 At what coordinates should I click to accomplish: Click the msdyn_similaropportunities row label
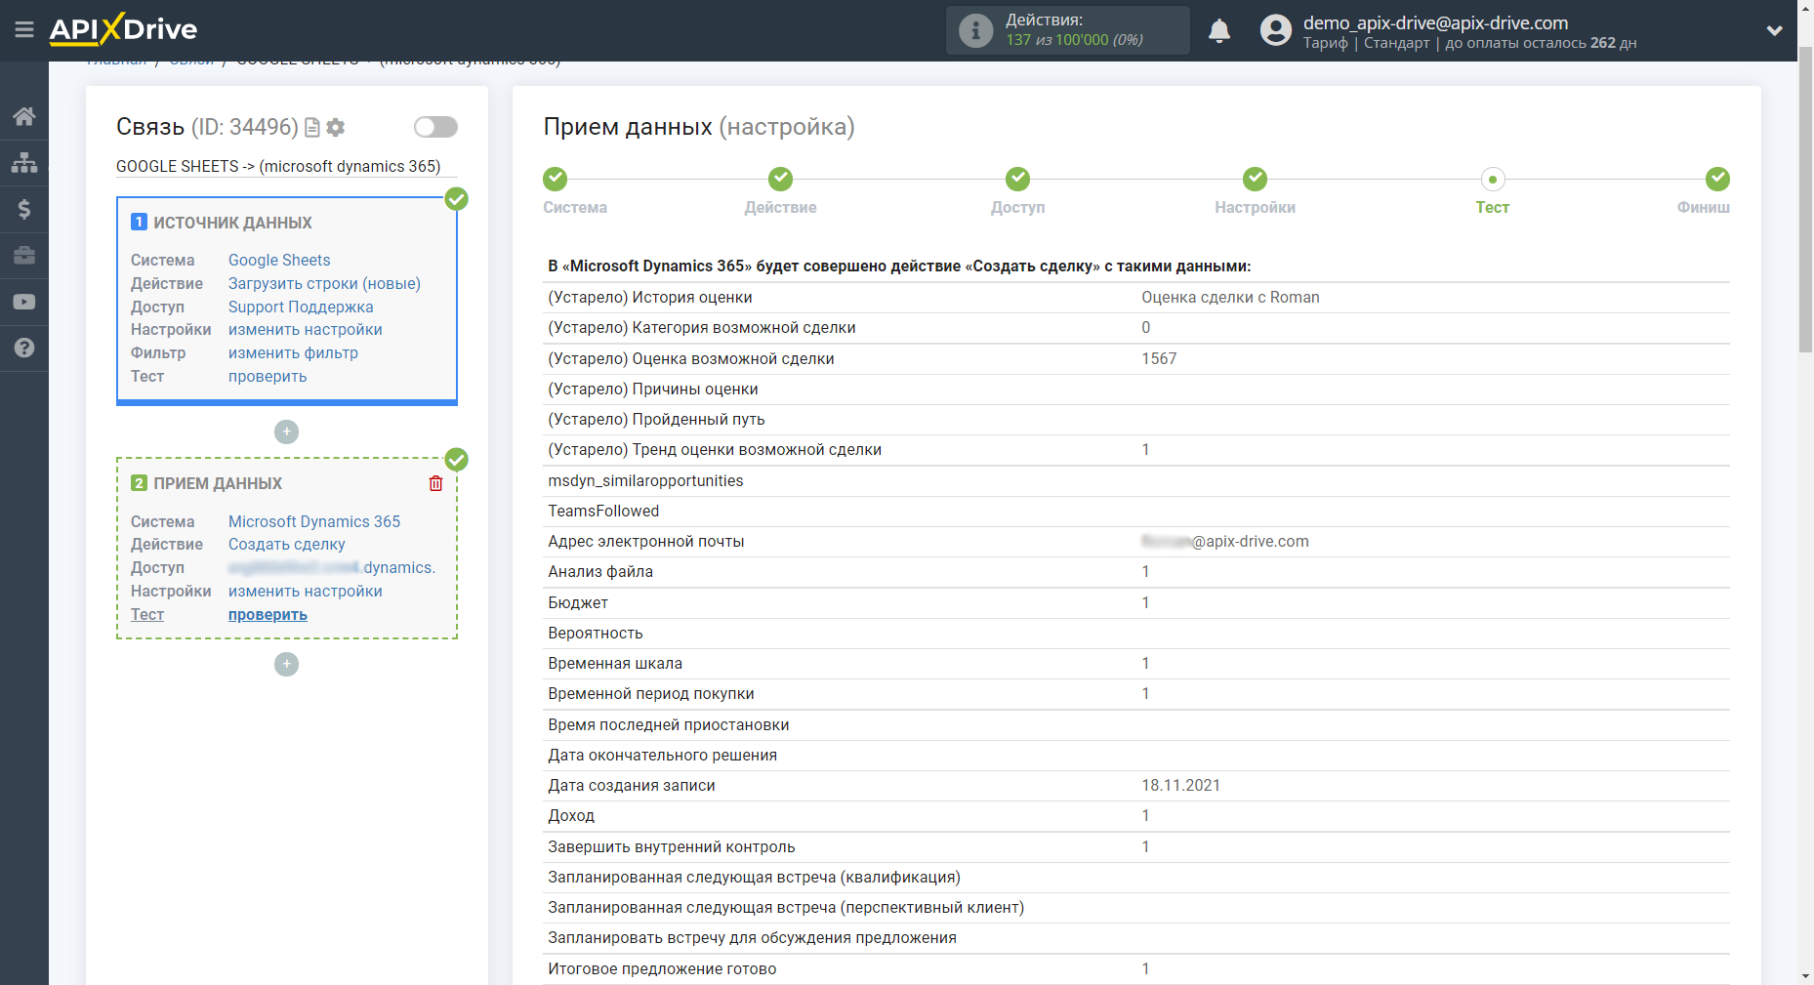[645, 480]
